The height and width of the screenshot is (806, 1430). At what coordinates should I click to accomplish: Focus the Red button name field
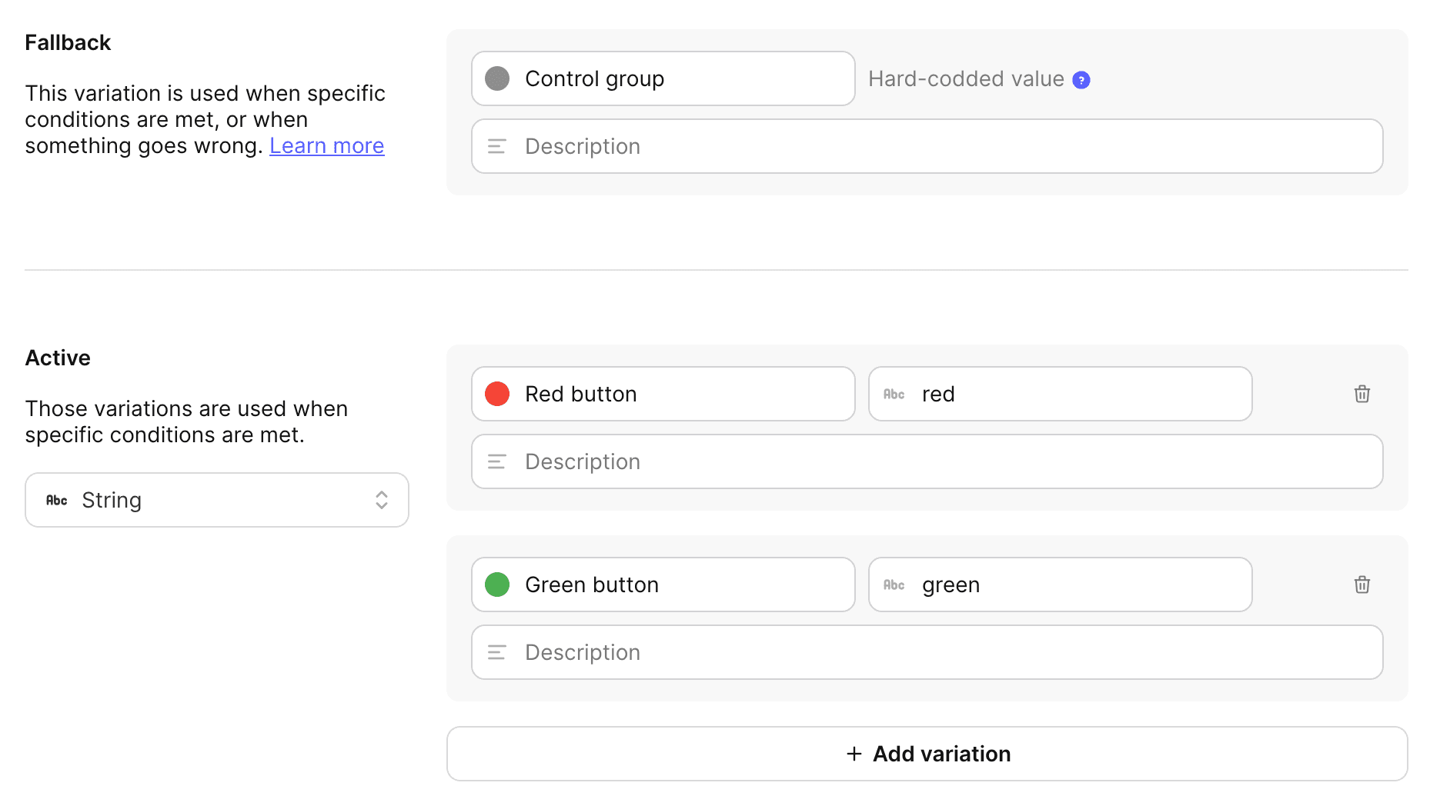click(x=677, y=394)
